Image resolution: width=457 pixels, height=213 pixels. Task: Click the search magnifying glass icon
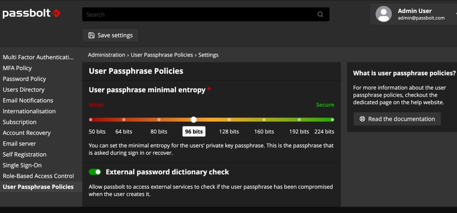(x=320, y=14)
